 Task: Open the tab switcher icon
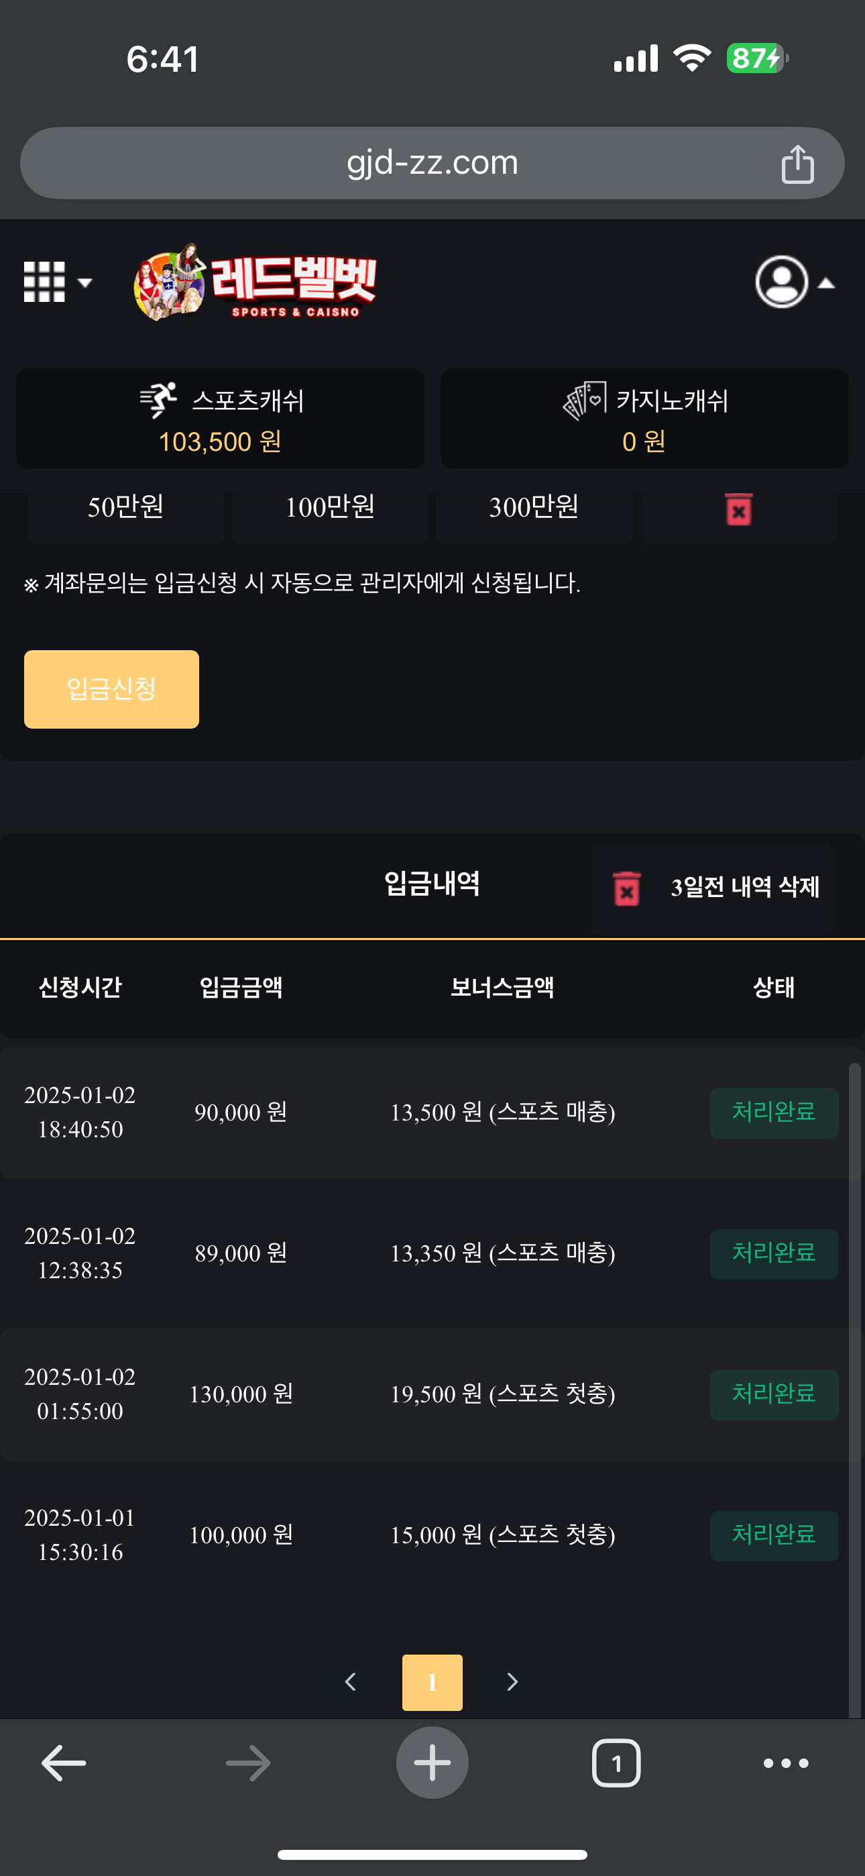pos(616,1763)
